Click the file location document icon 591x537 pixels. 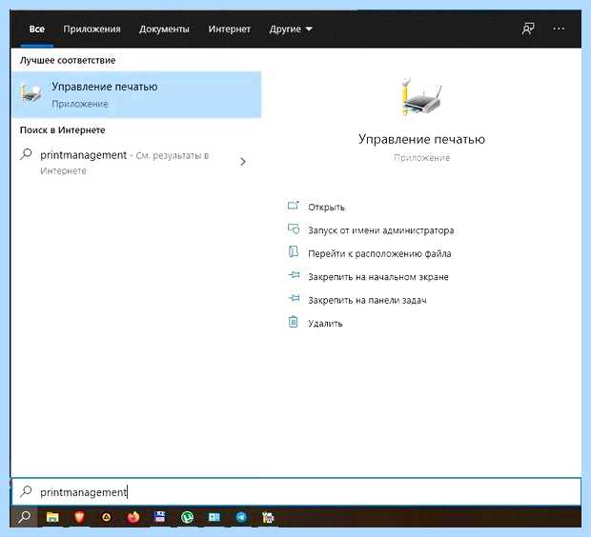click(294, 252)
